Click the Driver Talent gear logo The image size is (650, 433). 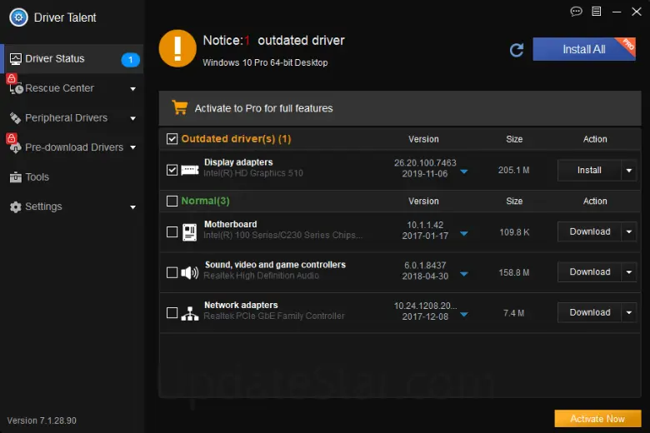tap(18, 17)
